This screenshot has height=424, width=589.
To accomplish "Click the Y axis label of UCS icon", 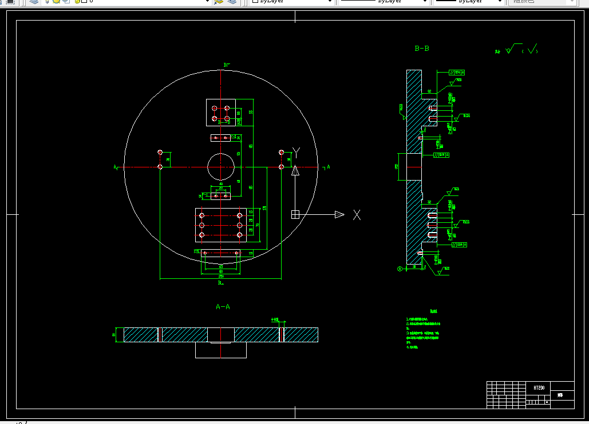I will point(296,153).
